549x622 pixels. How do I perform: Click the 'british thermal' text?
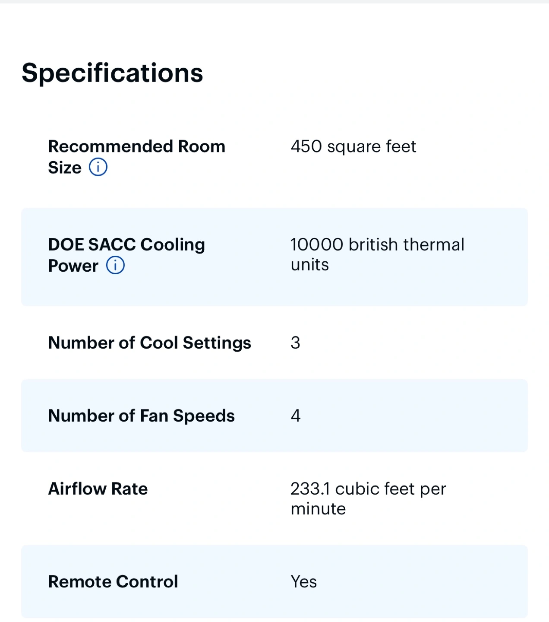coord(407,245)
